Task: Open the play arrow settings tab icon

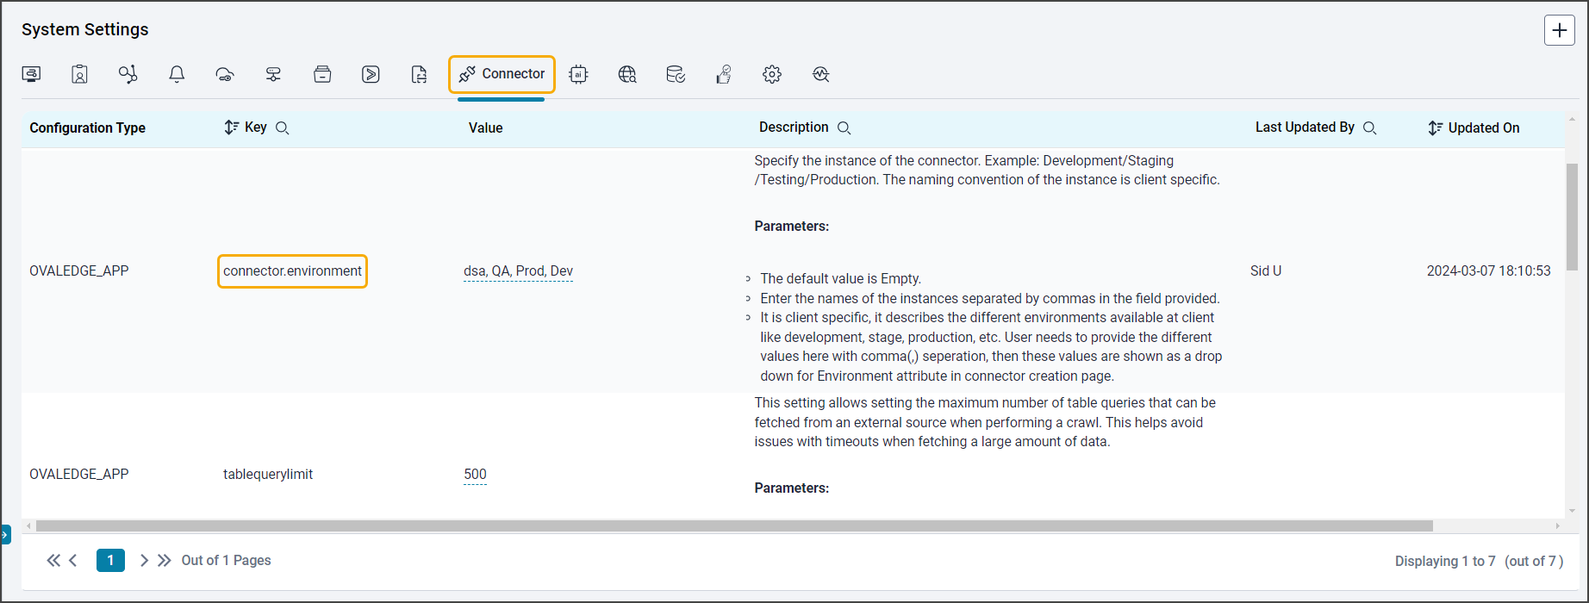Action: pyautogui.click(x=371, y=74)
